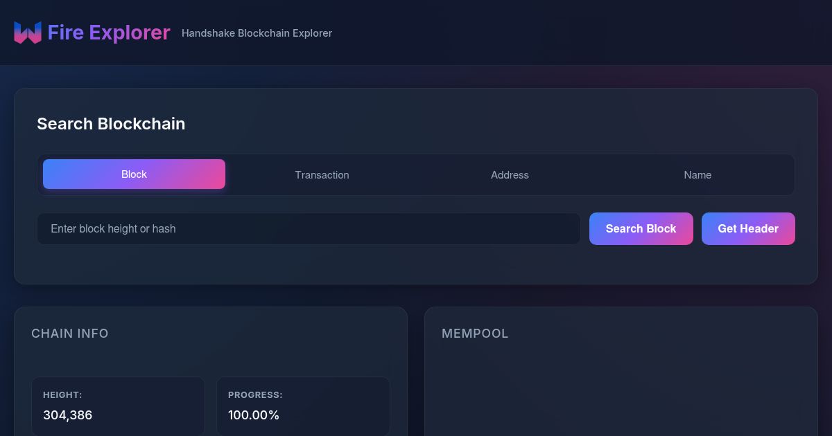Click the 304,386 block height value
The height and width of the screenshot is (436, 832).
pos(68,415)
